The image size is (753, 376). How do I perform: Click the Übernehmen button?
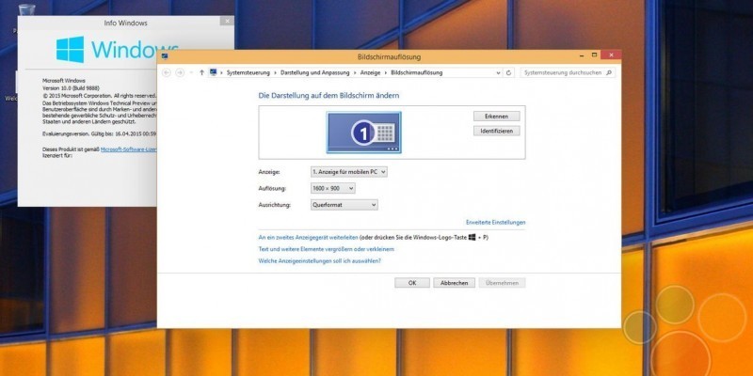pos(503,283)
